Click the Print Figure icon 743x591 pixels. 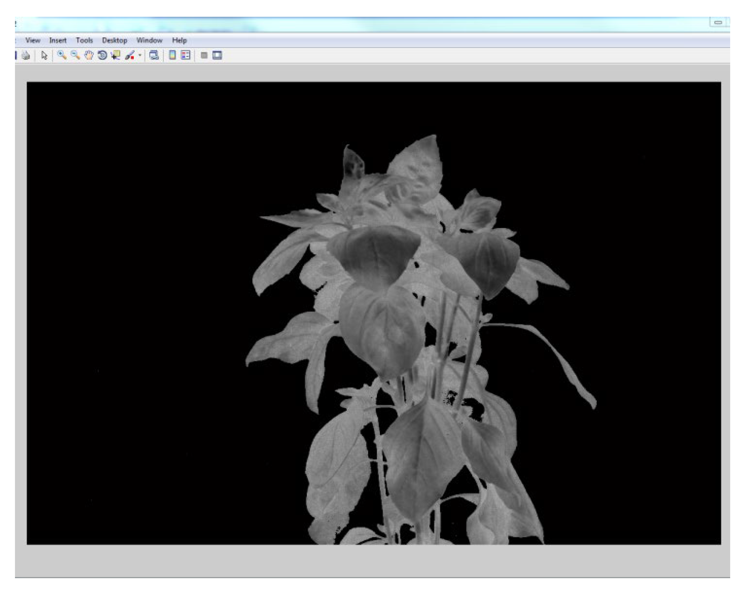click(26, 56)
